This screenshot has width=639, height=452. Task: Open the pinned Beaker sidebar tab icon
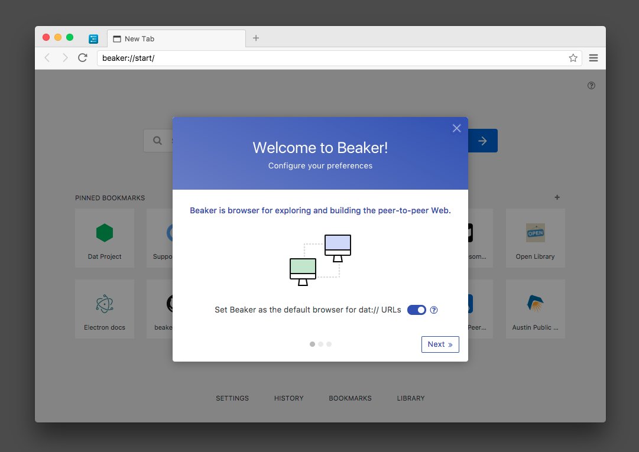point(93,38)
